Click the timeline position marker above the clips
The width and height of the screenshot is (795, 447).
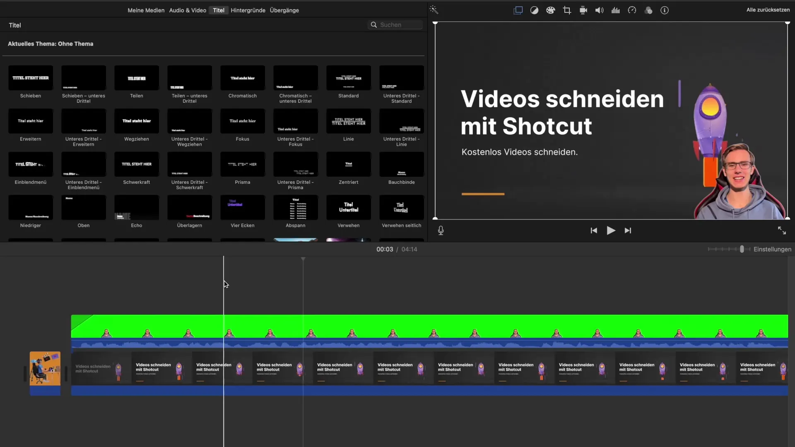[x=303, y=259]
